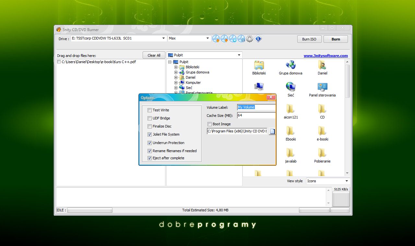Select Daniel in the folder tree
The width and height of the screenshot is (415, 246).
pos(191,77)
